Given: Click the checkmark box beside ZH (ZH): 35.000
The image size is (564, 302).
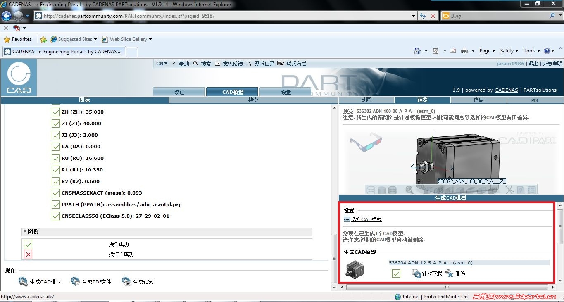Looking at the screenshot, I should click(x=55, y=112).
